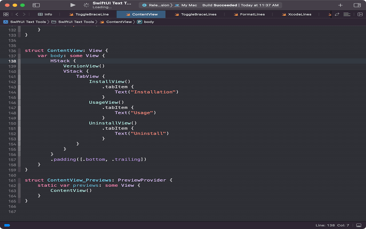
Task: Click VersionView() in the code
Action: [84, 66]
